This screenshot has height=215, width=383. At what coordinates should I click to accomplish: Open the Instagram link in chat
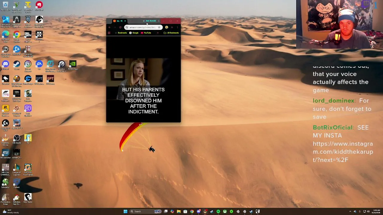coord(343,152)
